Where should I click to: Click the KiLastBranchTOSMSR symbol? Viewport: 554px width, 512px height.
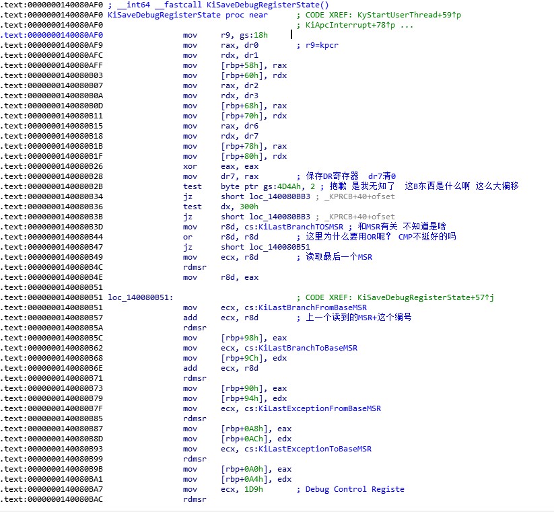click(x=301, y=227)
